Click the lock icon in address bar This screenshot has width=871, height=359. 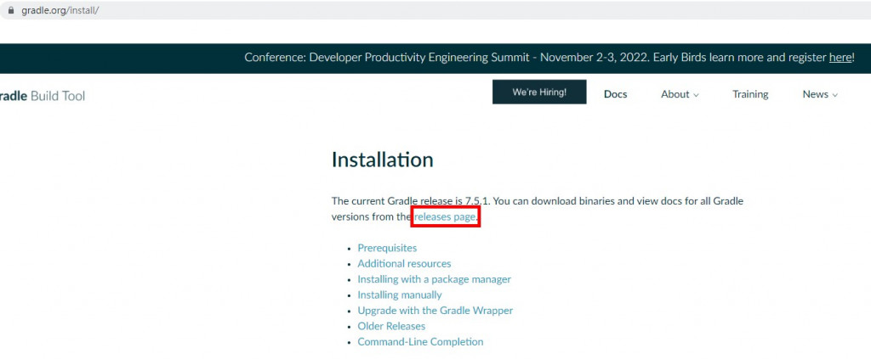(9, 10)
